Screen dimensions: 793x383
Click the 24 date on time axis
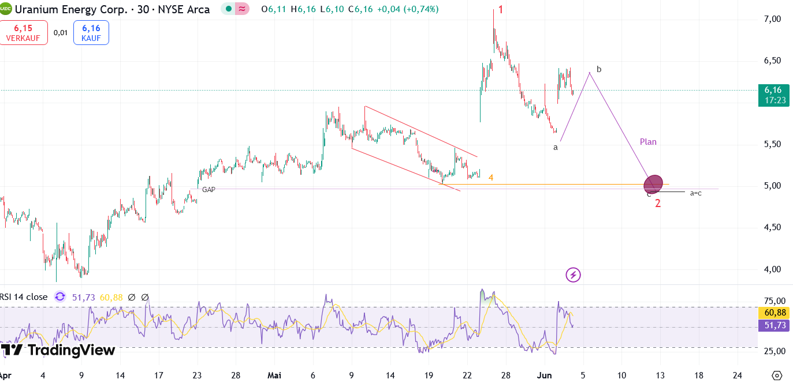[x=737, y=376]
